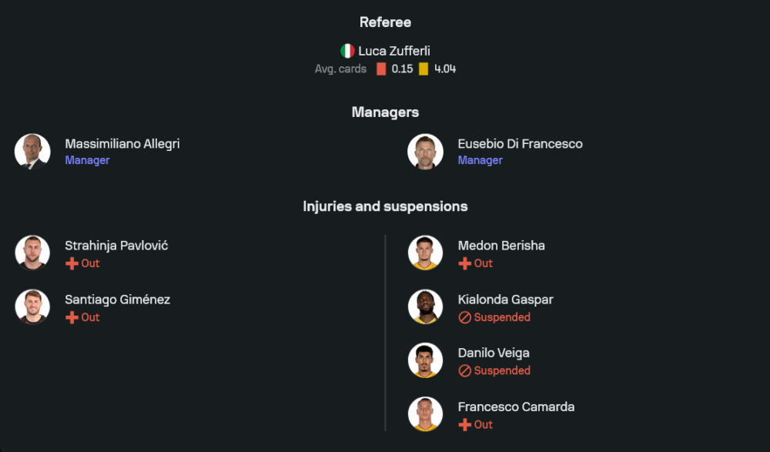
Task: Click the Italy flag icon beside Luca Zufferli
Action: click(348, 51)
